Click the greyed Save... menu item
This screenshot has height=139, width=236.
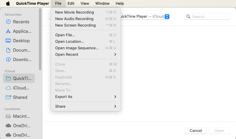(86, 71)
